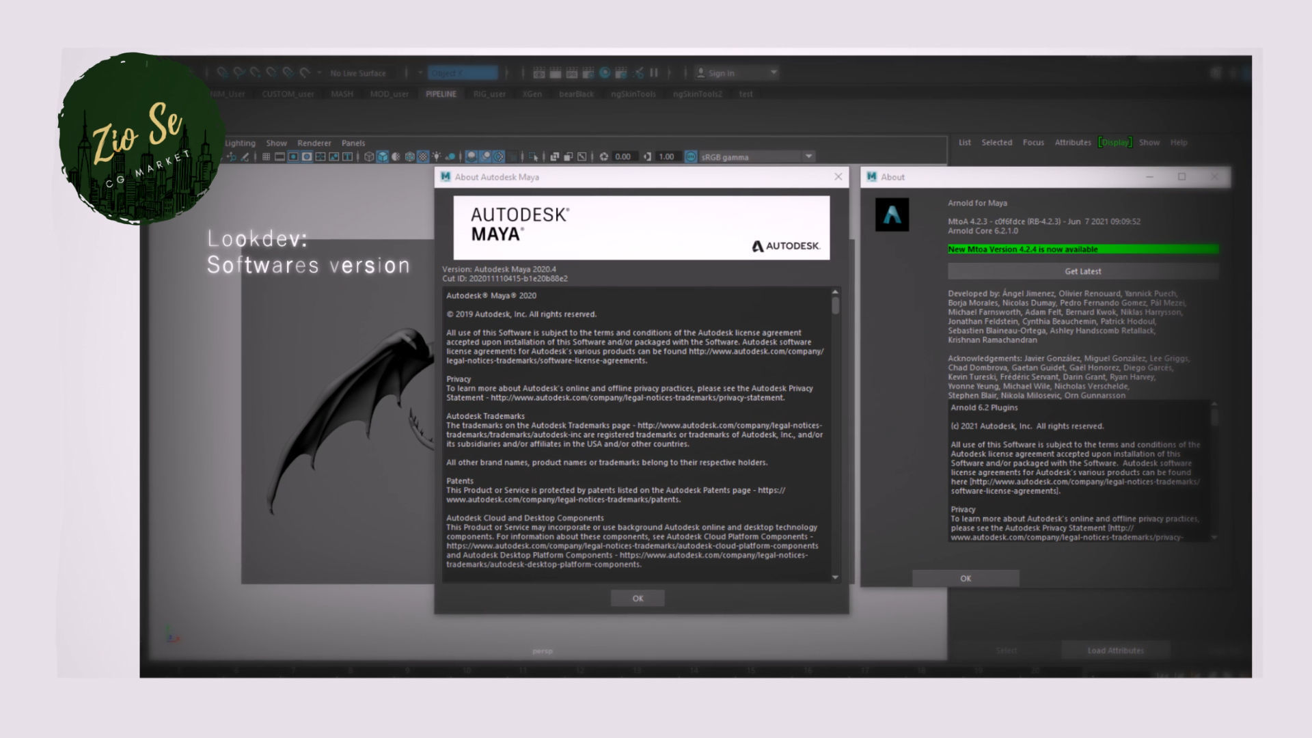Open the Renderer panel menu
Viewport: 1312px width, 738px height.
click(314, 143)
